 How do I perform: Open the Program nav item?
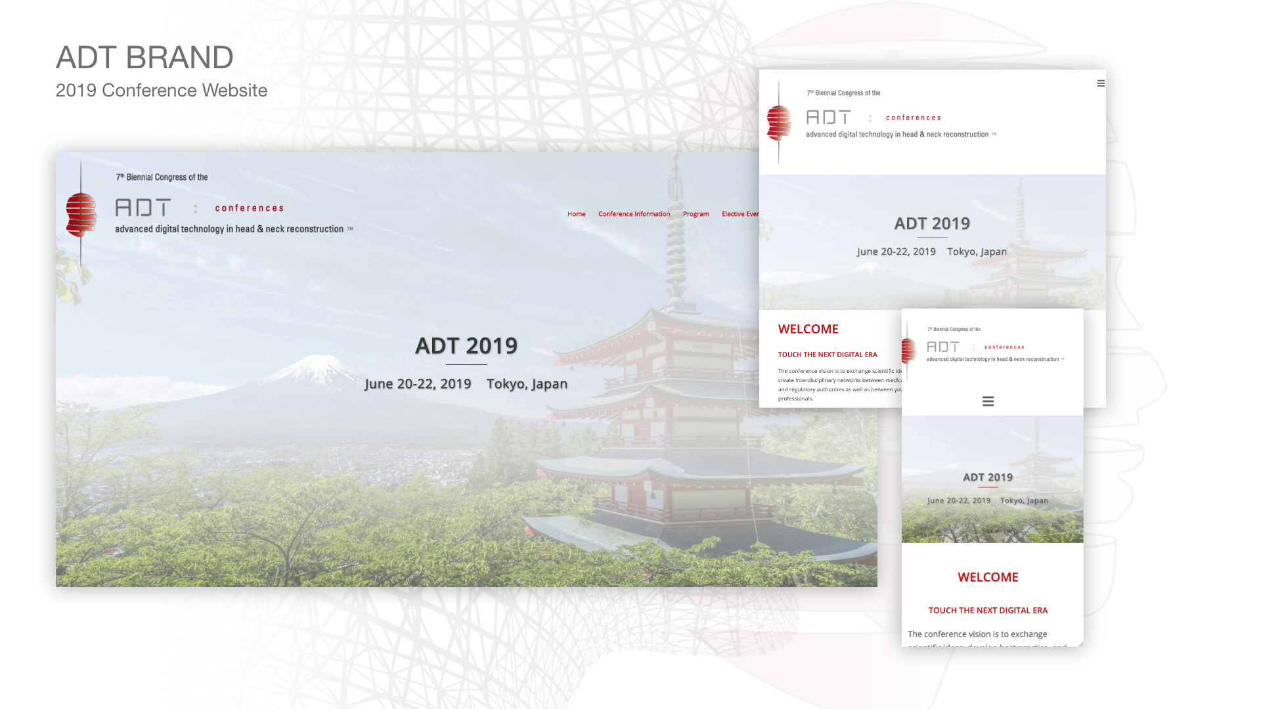pyautogui.click(x=696, y=214)
